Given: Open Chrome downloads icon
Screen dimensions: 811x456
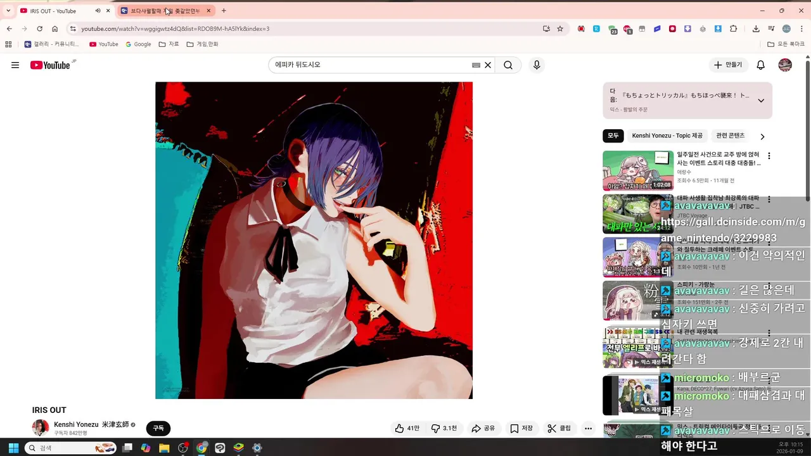Looking at the screenshot, I should click(756, 28).
